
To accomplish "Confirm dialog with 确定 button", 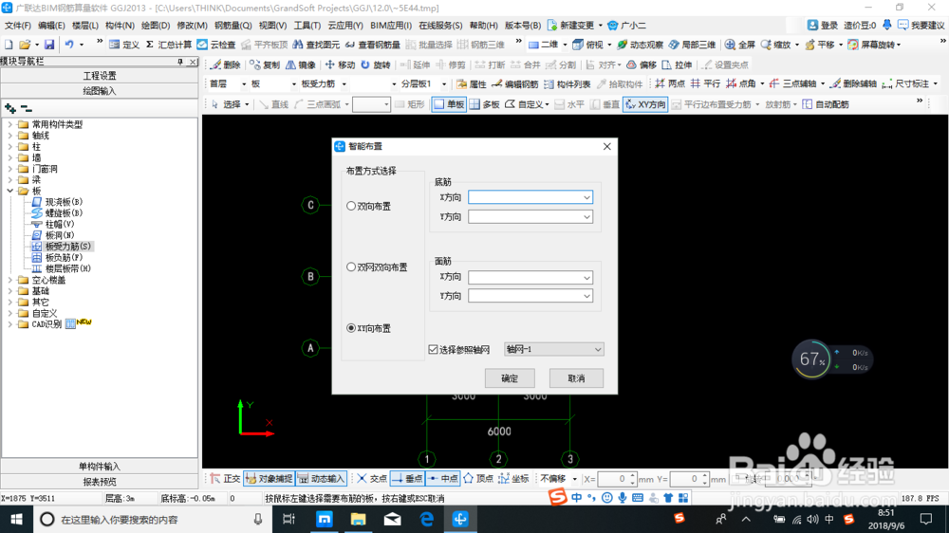I will 510,378.
